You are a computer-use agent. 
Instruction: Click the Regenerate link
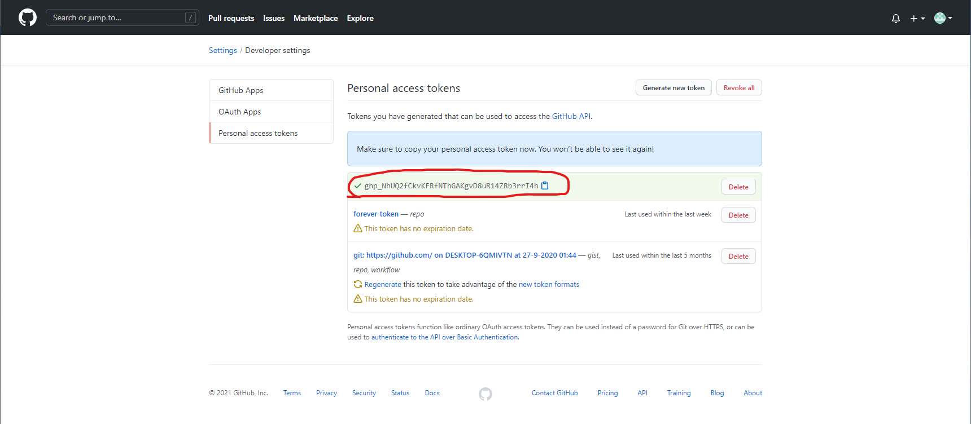click(383, 284)
